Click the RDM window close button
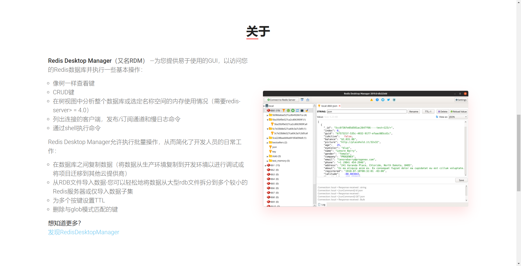The height and width of the screenshot is (266, 521). (465, 94)
